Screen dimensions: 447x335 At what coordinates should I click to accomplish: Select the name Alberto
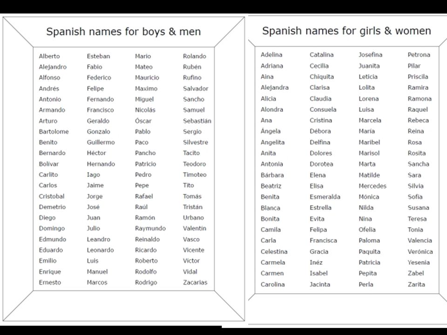[49, 56]
